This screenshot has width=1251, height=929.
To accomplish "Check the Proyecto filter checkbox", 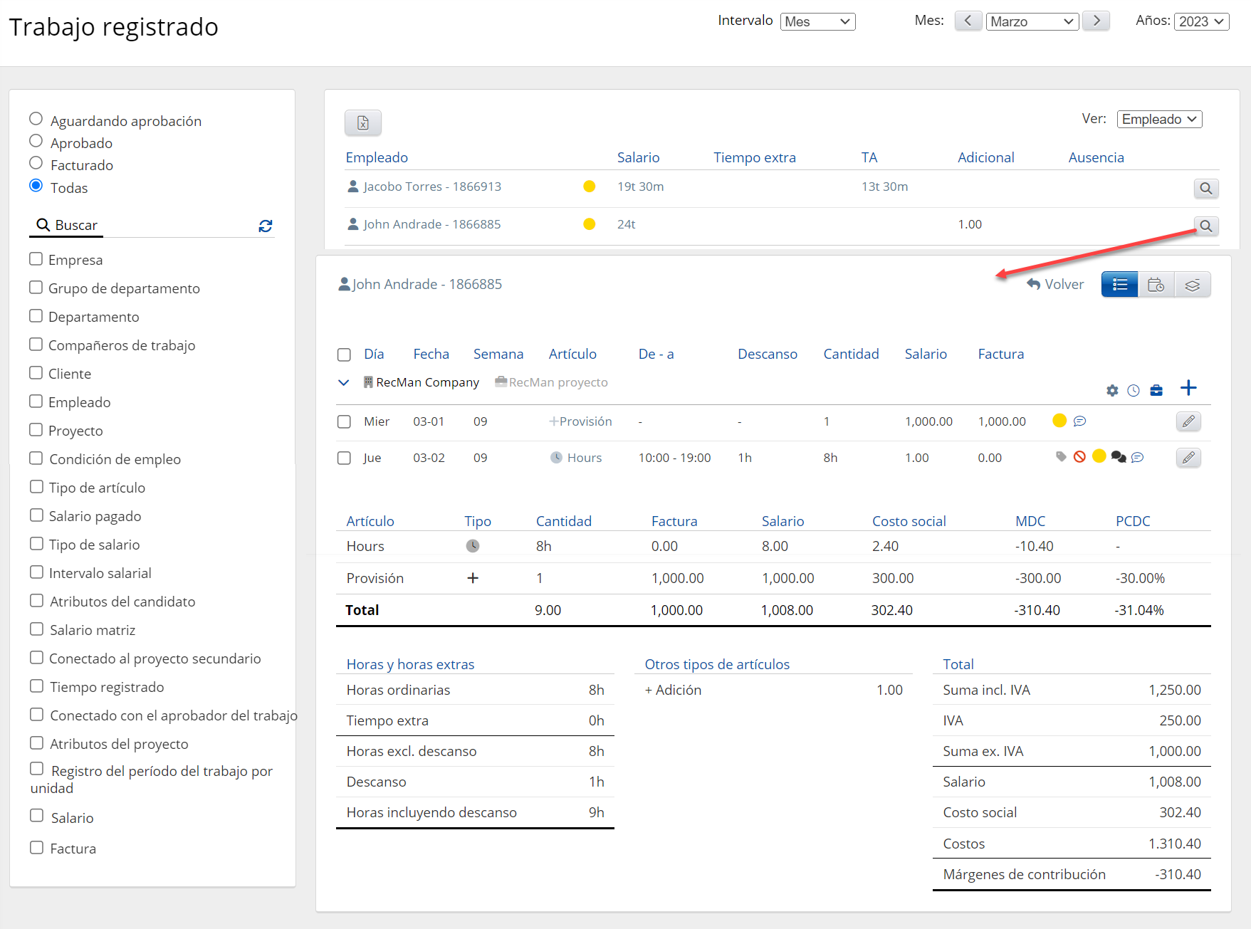I will 36,430.
